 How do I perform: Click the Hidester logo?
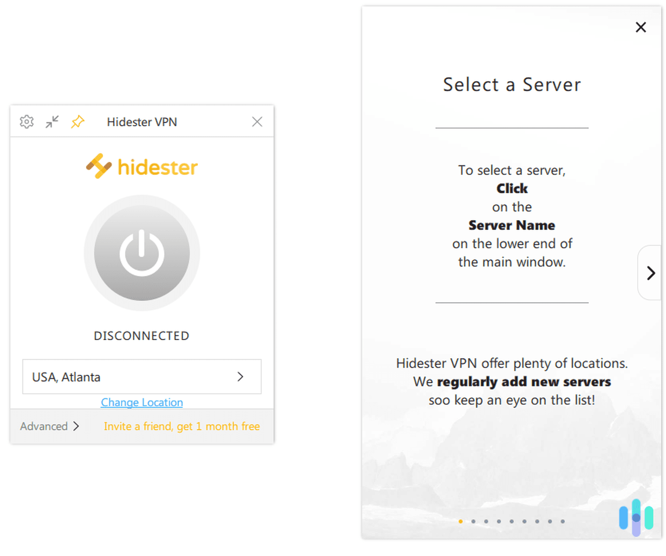pyautogui.click(x=142, y=167)
